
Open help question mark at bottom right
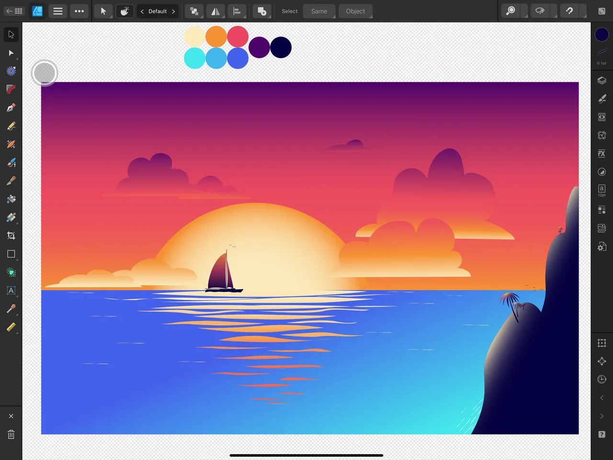602,434
